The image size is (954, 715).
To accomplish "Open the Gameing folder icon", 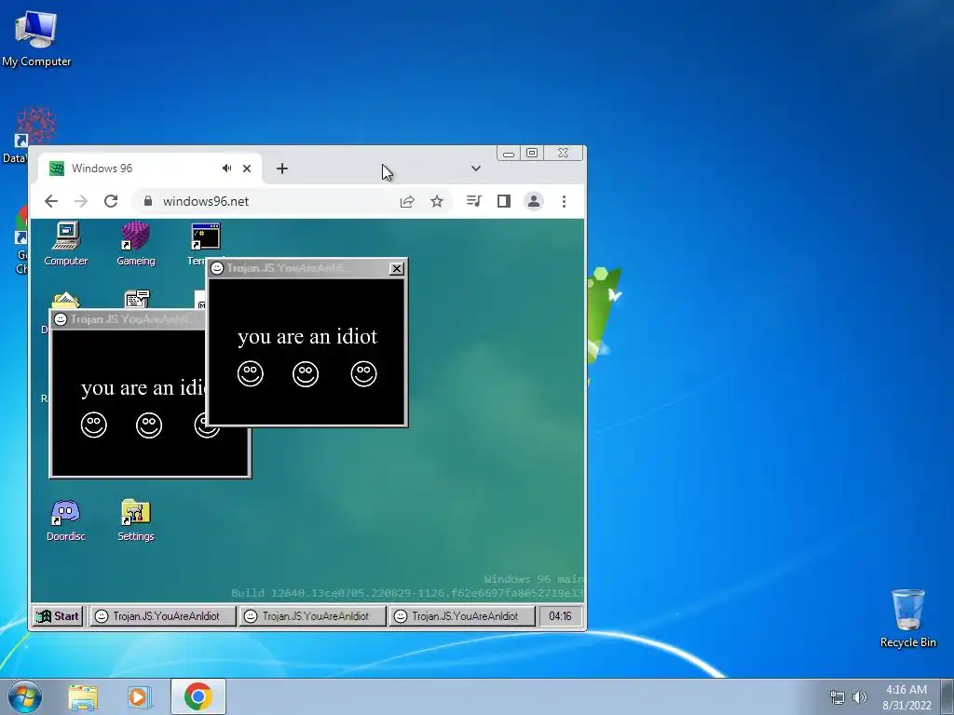I will 135,244.
